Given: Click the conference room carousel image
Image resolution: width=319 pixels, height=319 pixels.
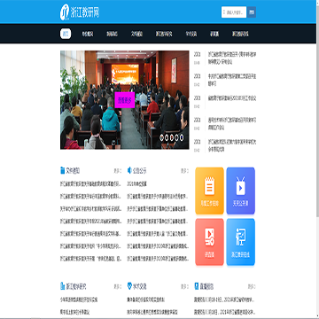Looking at the screenshot, I should coord(125,100).
